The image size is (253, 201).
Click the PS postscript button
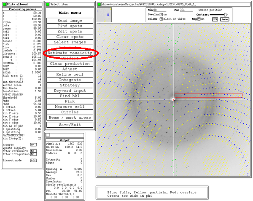coord(215,19)
